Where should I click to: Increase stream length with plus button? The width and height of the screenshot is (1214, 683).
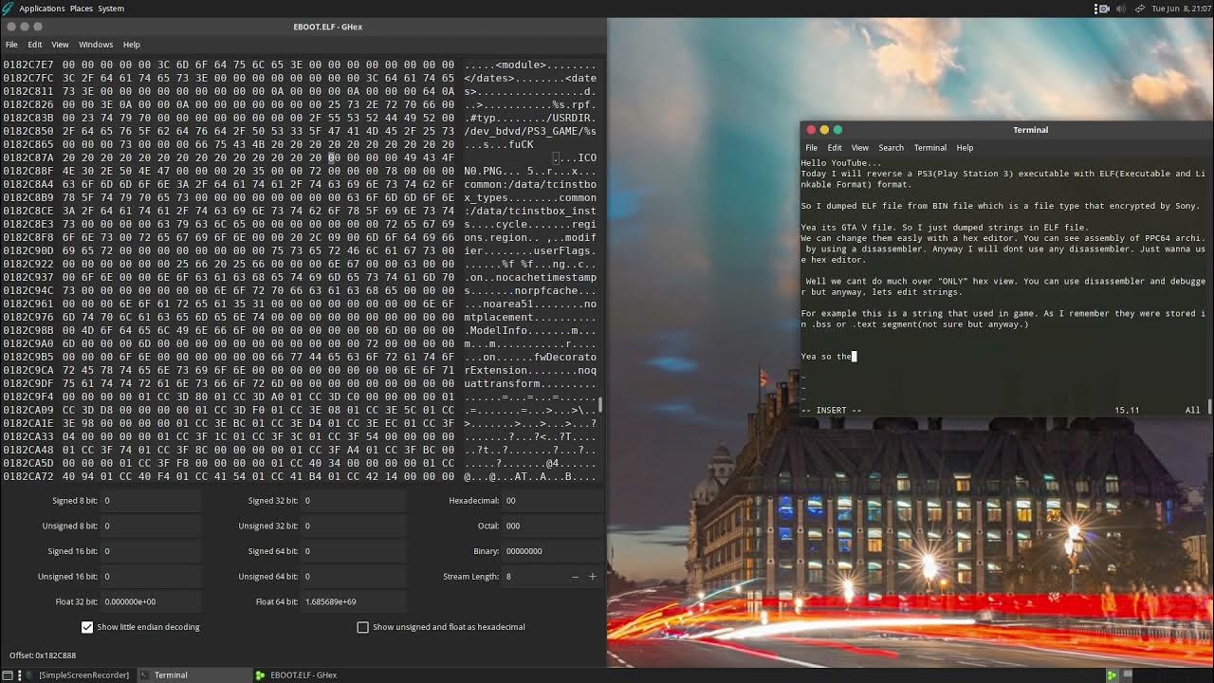tap(593, 576)
